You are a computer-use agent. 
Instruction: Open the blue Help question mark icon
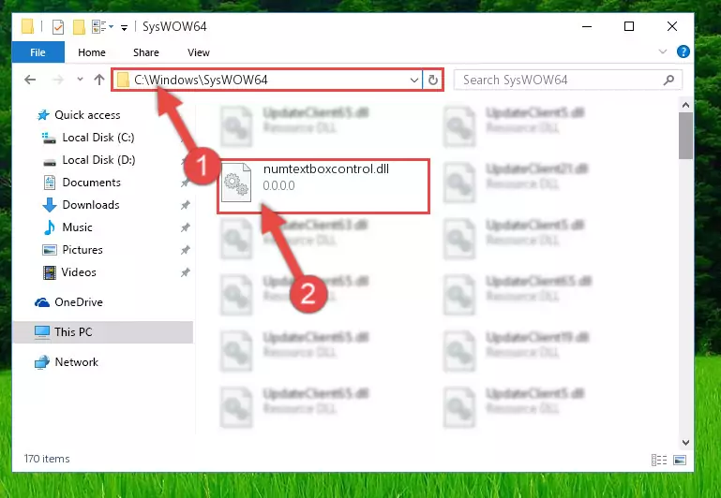pos(683,51)
